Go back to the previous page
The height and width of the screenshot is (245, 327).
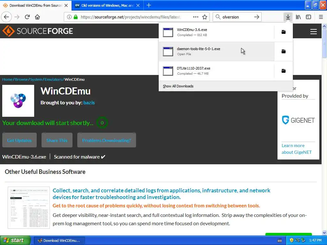coord(6,17)
